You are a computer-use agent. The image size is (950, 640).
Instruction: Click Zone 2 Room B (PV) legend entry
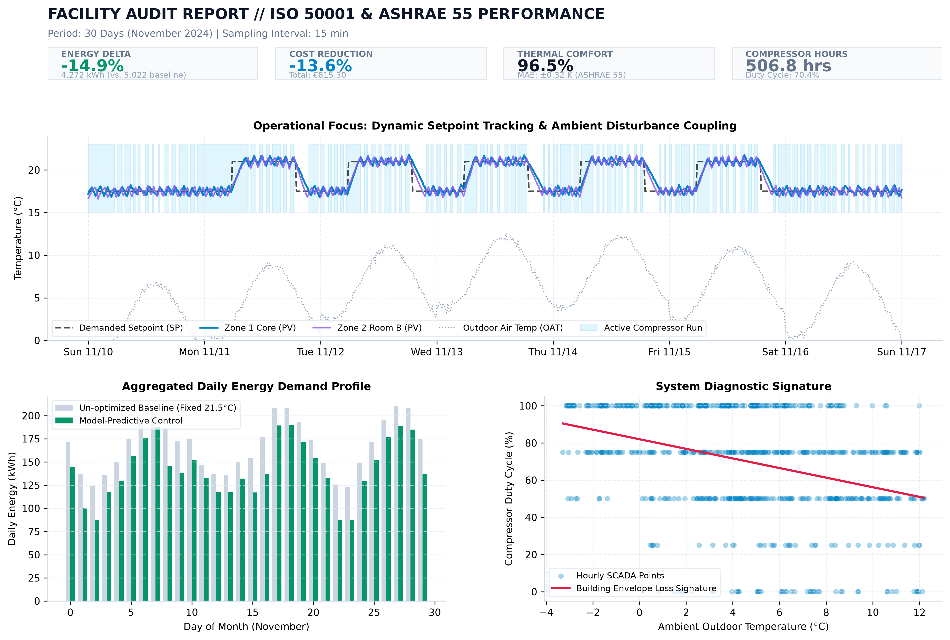pyautogui.click(x=367, y=328)
